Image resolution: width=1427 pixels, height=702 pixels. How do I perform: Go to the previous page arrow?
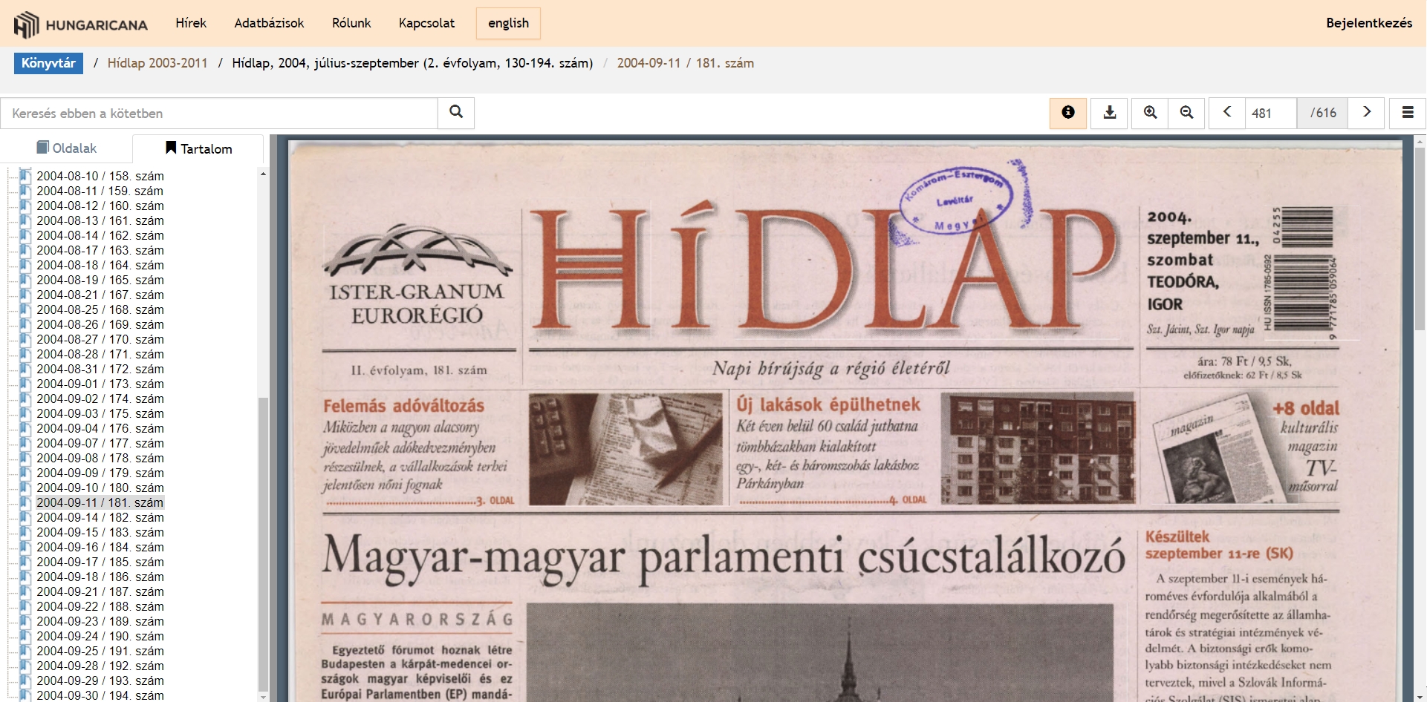[1227, 113]
